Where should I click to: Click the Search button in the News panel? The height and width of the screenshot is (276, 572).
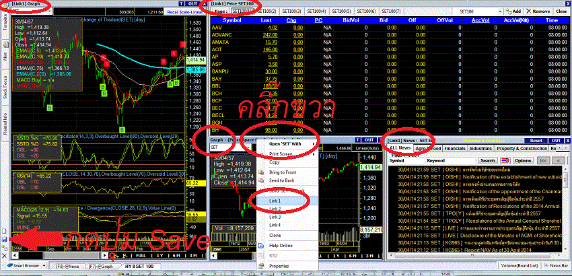[488, 161]
